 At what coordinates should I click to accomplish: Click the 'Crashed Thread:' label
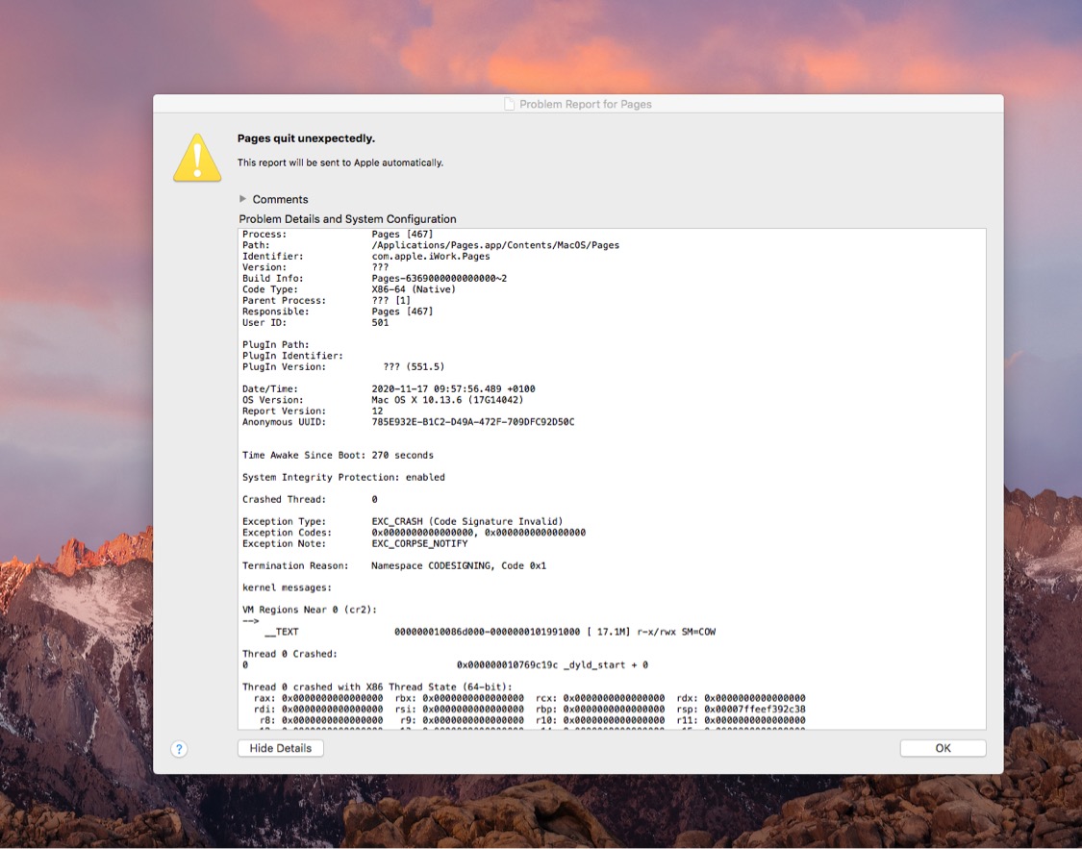(x=285, y=499)
